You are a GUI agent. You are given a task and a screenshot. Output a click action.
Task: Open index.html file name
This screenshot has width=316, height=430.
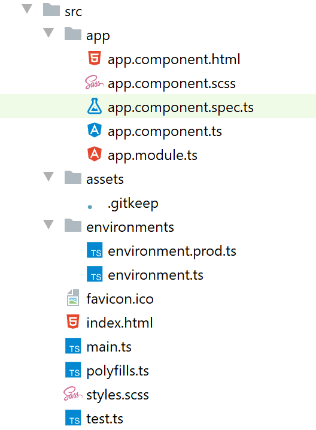tap(120, 322)
